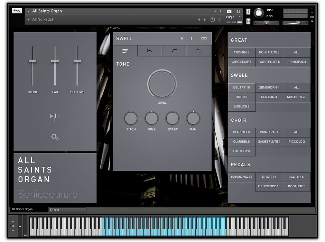Select the envelope page icon tab

point(150,51)
